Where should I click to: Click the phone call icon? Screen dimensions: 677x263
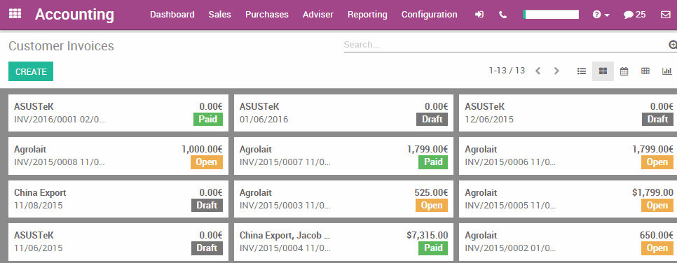point(502,15)
